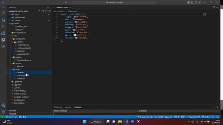Image resolution: width=223 pixels, height=125 pixels.
Task: Open Customize Layout icon
Action: pos(200,2)
